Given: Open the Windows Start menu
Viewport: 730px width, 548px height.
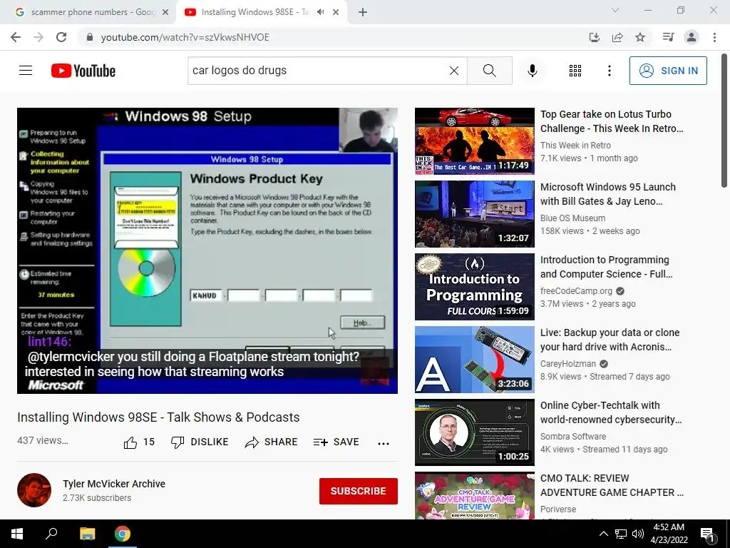Looking at the screenshot, I should pos(17,534).
